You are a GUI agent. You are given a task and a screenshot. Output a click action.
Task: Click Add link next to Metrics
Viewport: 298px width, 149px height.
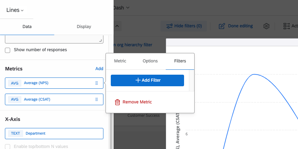point(99,69)
